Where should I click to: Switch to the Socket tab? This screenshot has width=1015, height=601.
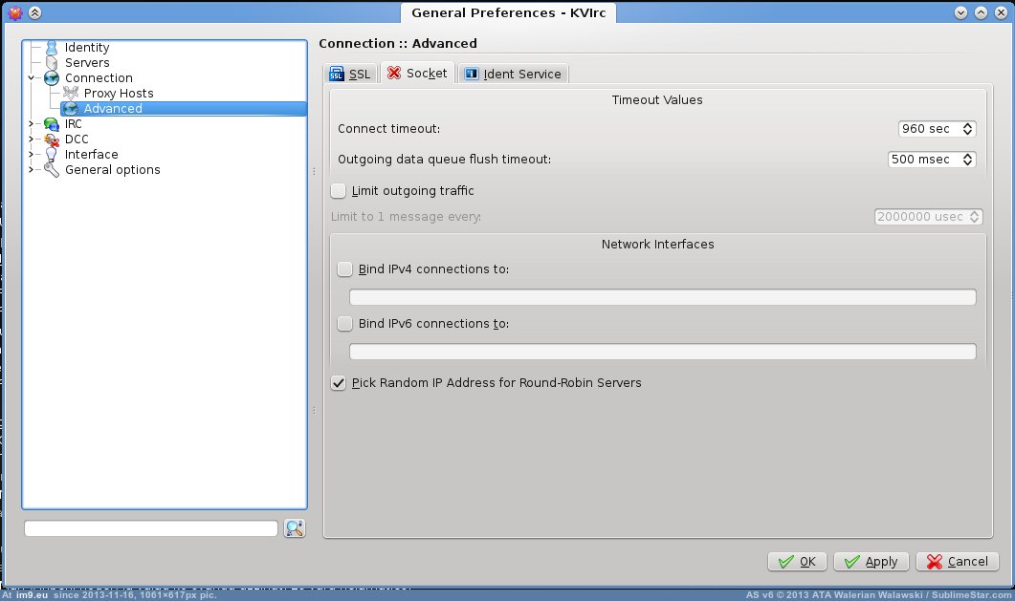tap(417, 73)
